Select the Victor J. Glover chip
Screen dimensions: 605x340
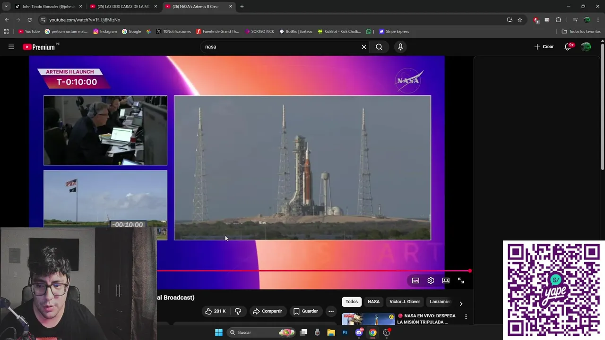(405, 302)
